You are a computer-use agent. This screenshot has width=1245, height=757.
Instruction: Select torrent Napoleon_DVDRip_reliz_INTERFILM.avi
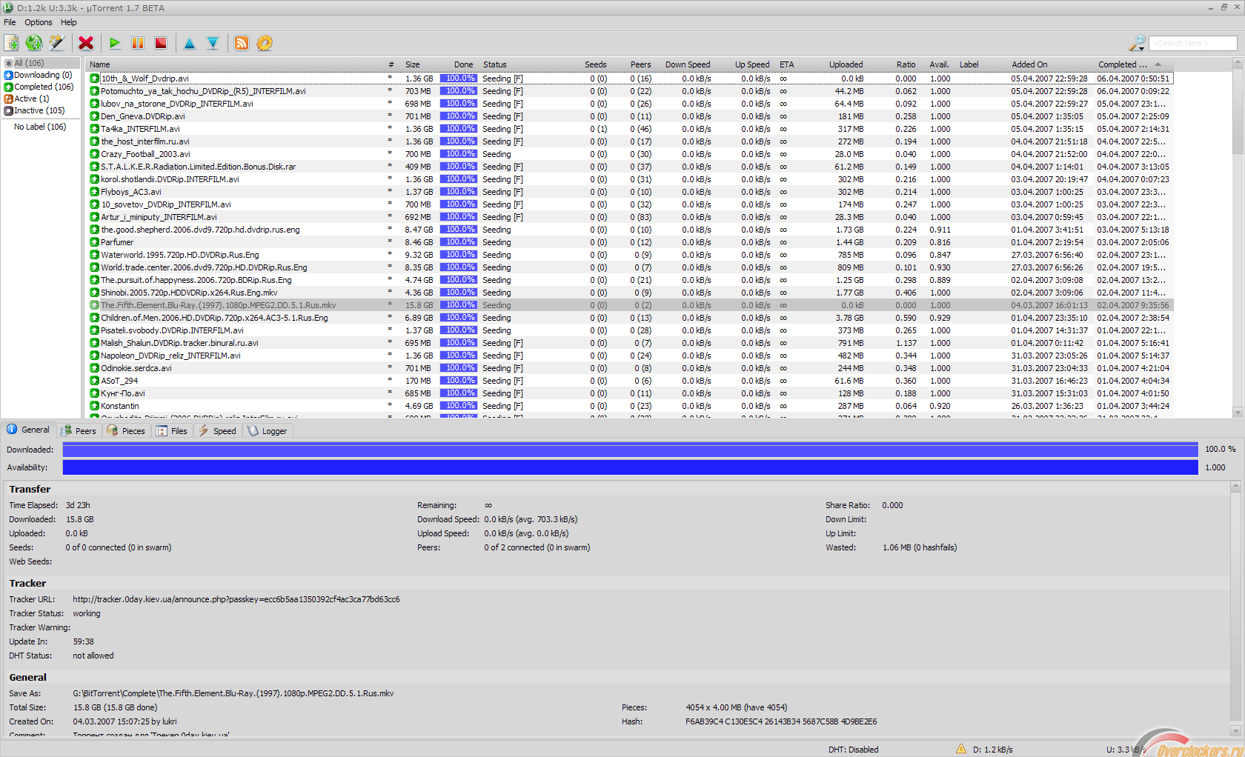(629, 356)
